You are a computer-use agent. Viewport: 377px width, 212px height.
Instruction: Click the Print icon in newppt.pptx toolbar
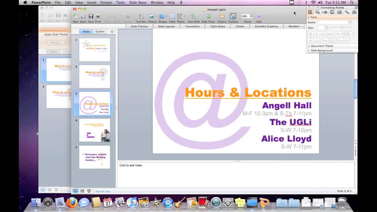[98, 16]
